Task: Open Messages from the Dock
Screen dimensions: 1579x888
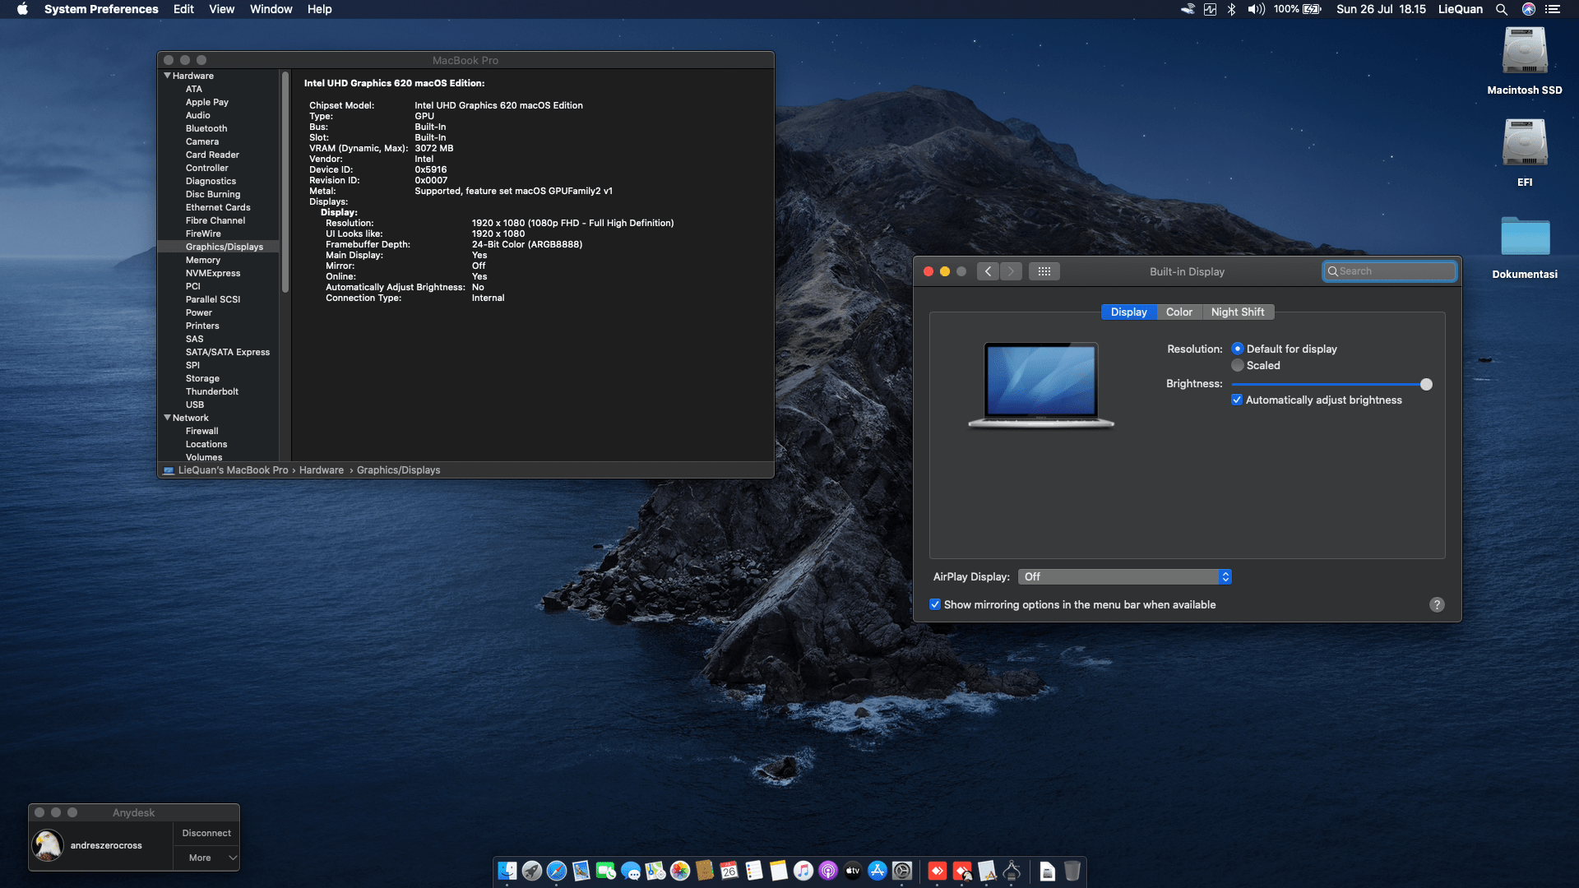Action: [x=631, y=871]
